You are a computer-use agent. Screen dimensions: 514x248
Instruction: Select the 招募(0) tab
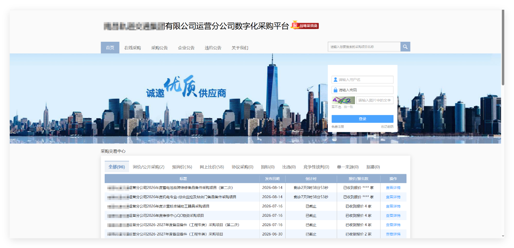click(373, 167)
